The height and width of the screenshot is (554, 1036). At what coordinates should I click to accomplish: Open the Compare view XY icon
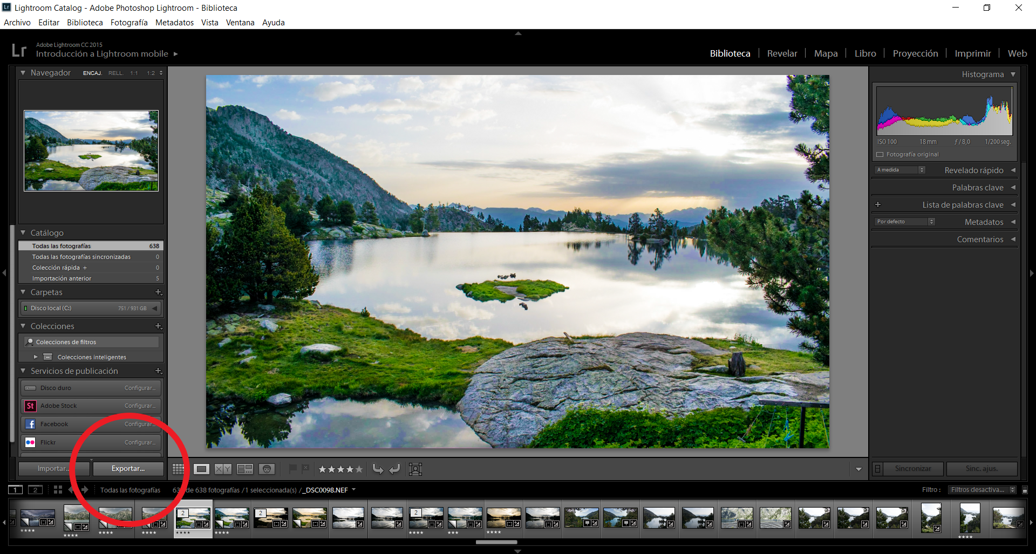(223, 469)
